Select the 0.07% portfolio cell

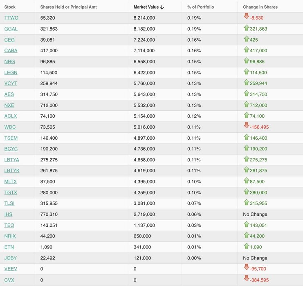194,203
